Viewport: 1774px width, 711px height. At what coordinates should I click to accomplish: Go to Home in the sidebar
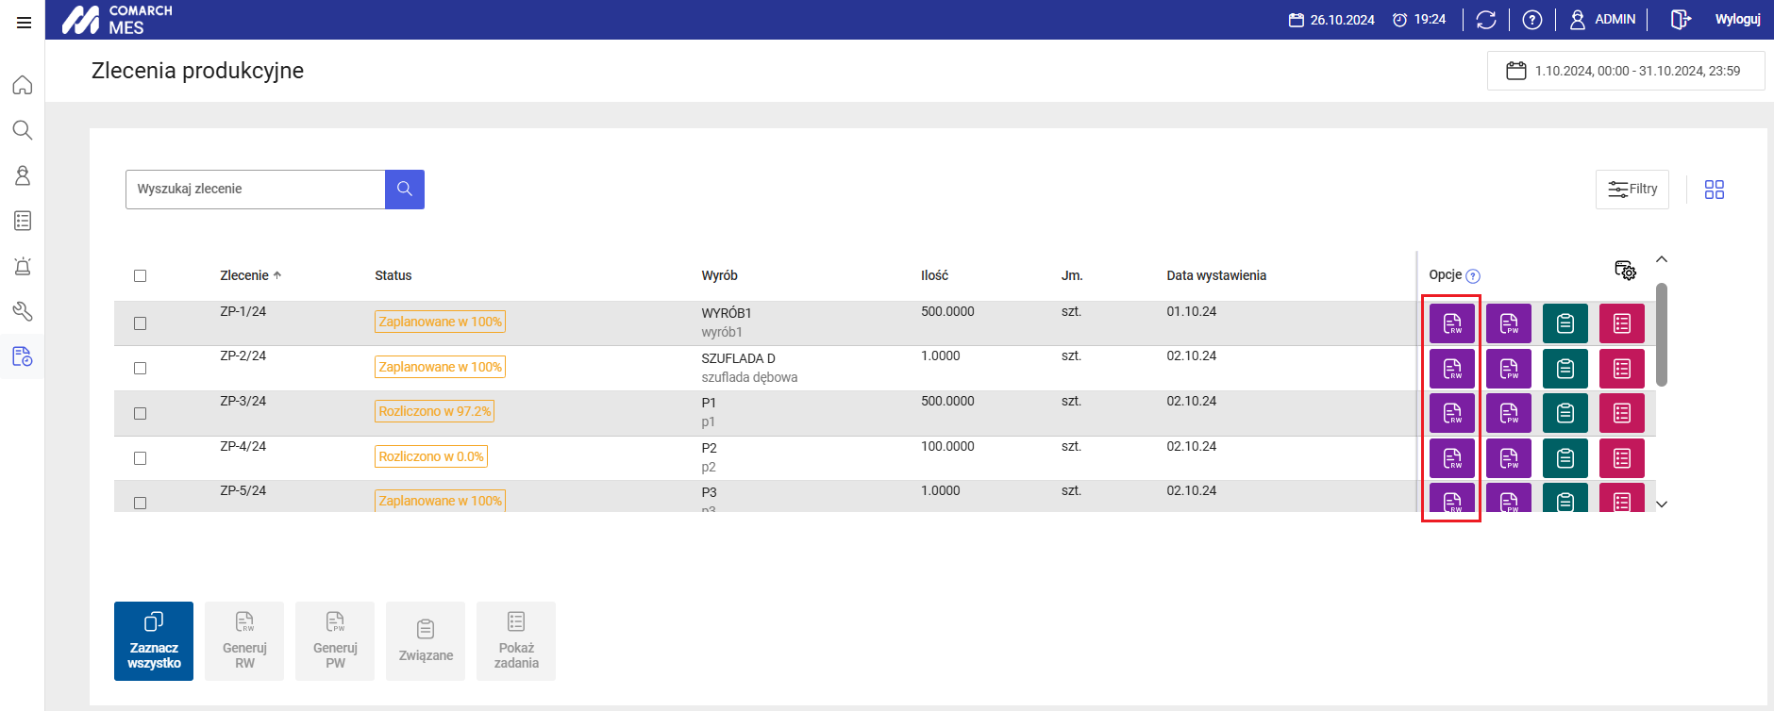click(x=23, y=85)
